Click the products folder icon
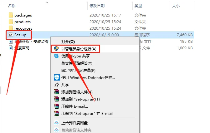The height and width of the screenshot is (133, 210). (x=11, y=22)
